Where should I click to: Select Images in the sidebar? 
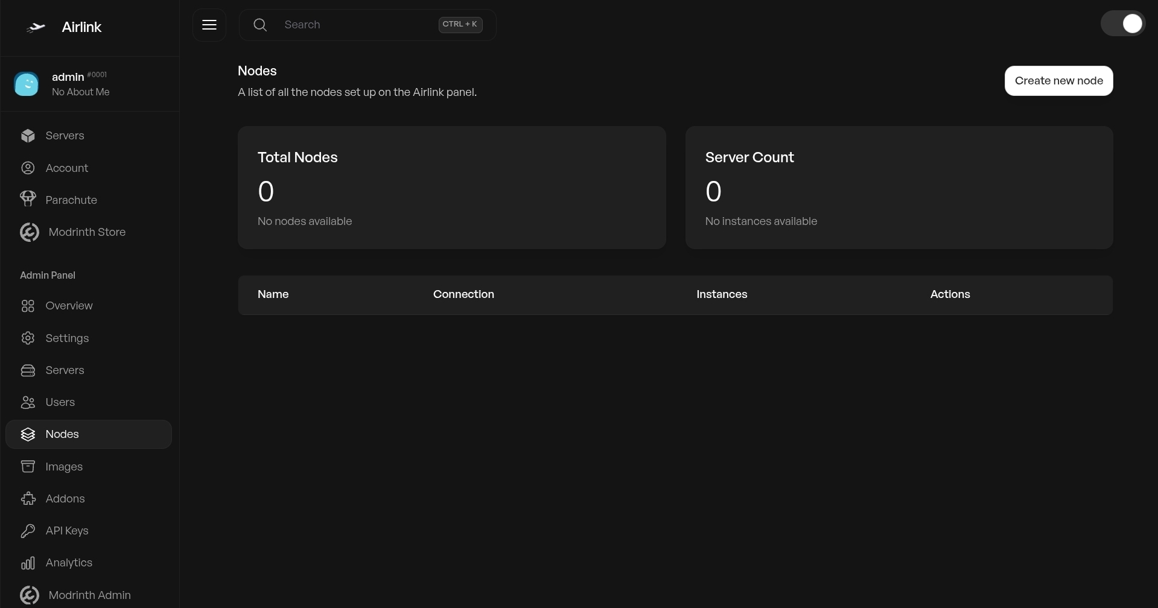pyautogui.click(x=64, y=467)
